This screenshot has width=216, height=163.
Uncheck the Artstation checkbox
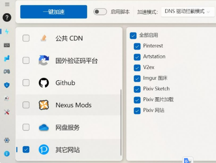pyautogui.click(x=137, y=57)
